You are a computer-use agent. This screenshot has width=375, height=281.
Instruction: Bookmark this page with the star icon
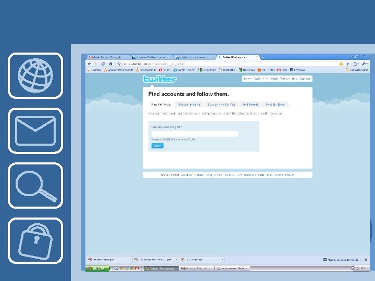[119, 64]
